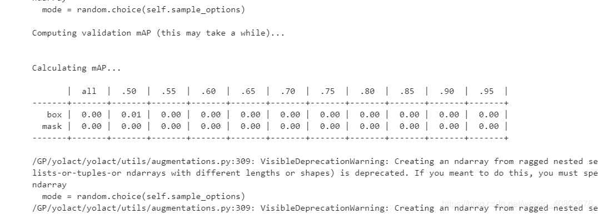Select the '.50' column header
Image resolution: width=598 pixels, height=214 pixels.
[x=129, y=92]
